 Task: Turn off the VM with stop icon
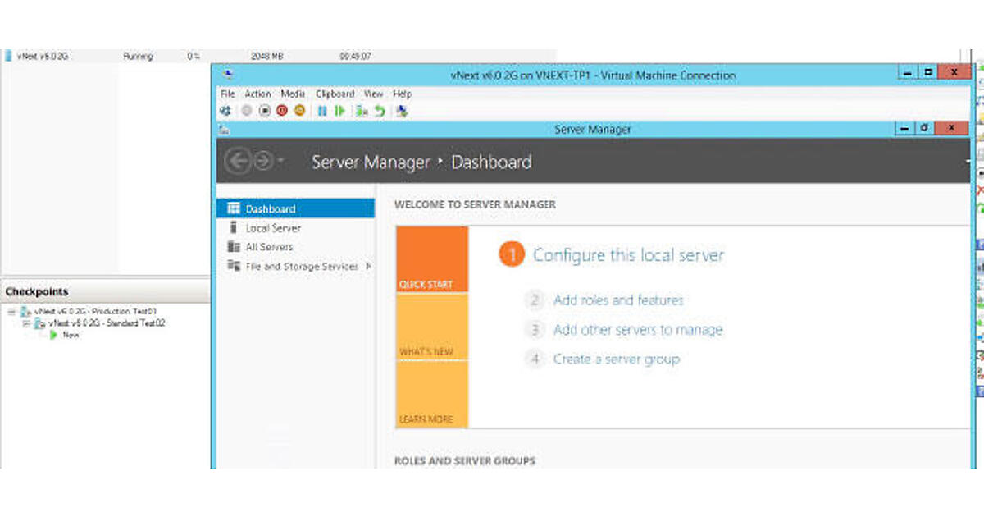pos(264,111)
